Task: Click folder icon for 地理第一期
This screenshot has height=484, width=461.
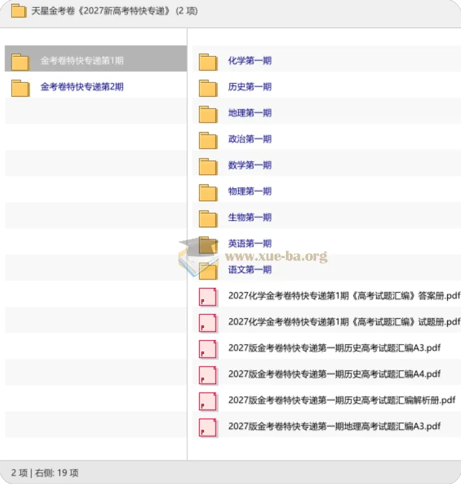Action: tap(208, 114)
